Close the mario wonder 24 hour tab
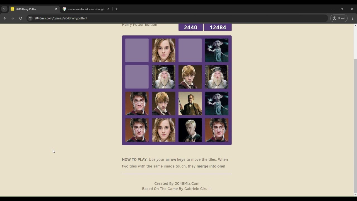 [x=108, y=9]
